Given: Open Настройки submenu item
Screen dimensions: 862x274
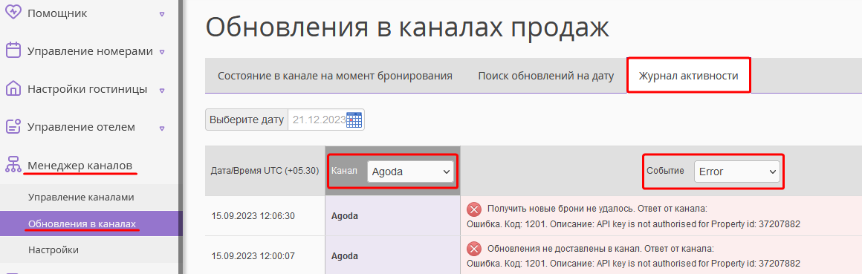Looking at the screenshot, I should (54, 249).
